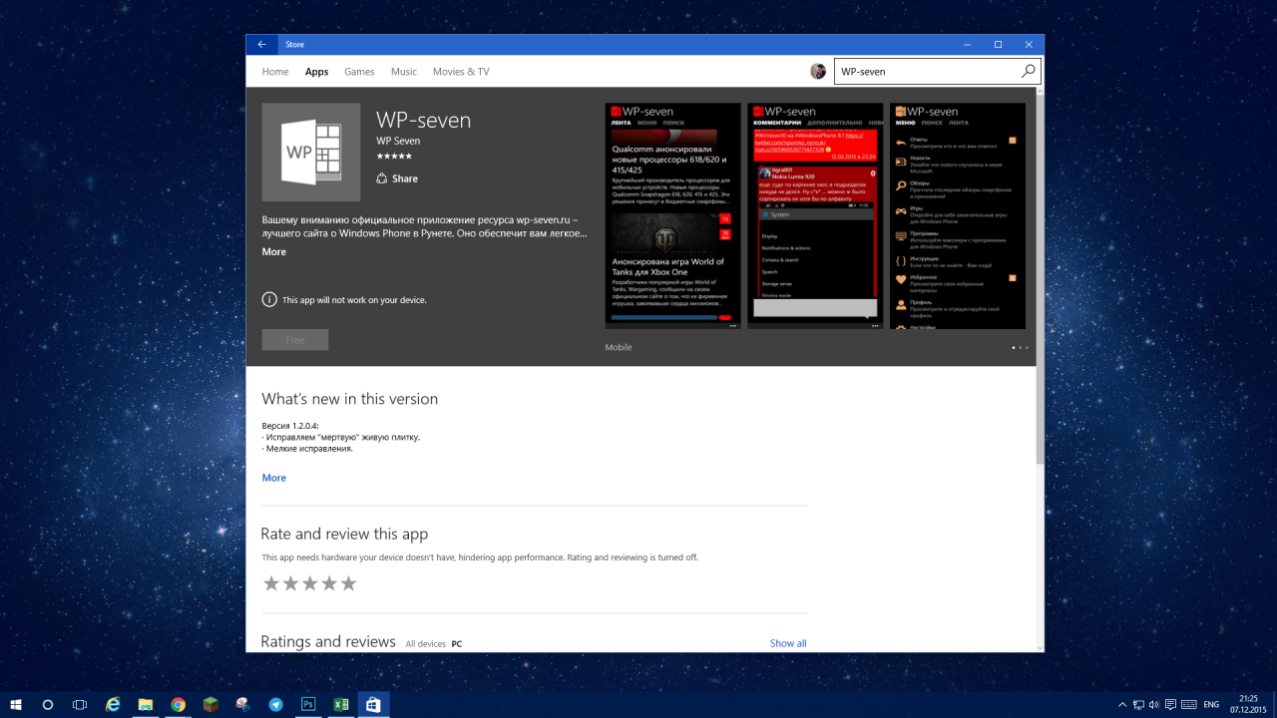Screen dimensions: 1277x718
Task: Close the Store window
Action: tap(1029, 45)
